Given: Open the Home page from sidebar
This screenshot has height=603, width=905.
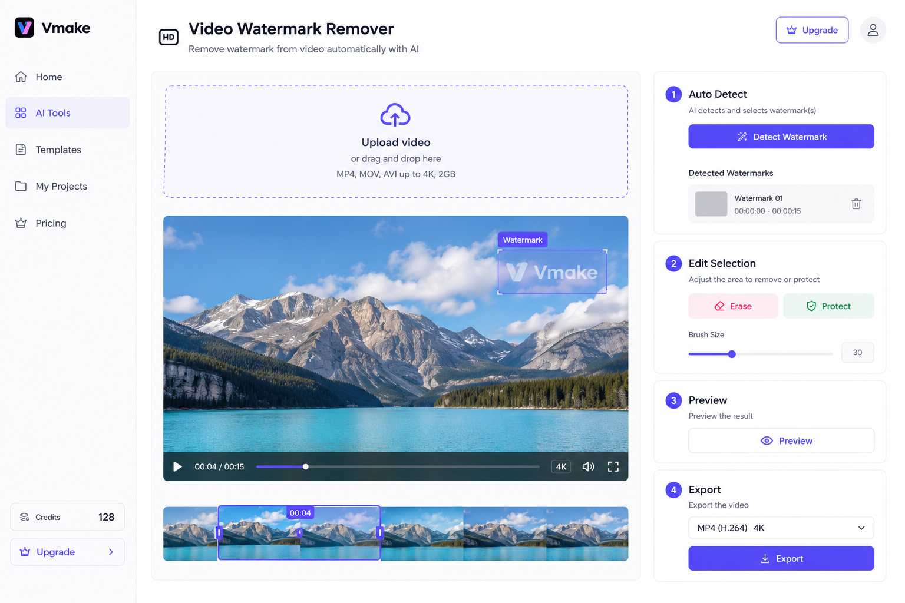Looking at the screenshot, I should tap(68, 77).
